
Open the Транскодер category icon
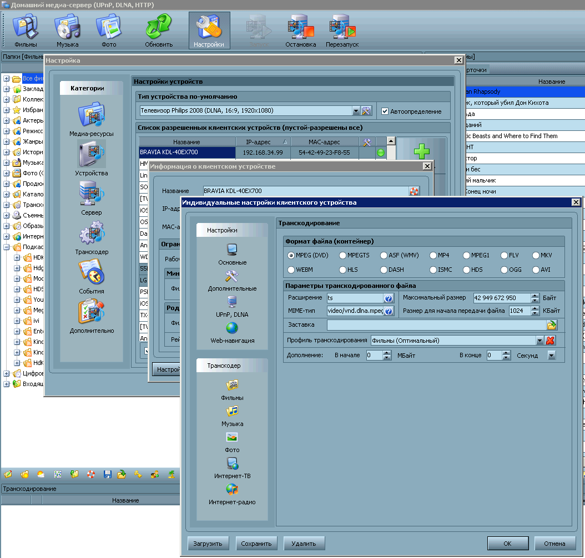(x=92, y=238)
